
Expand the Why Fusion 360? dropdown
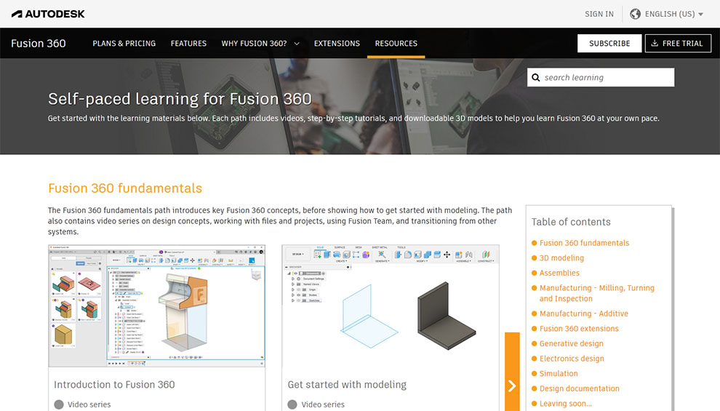[260, 43]
